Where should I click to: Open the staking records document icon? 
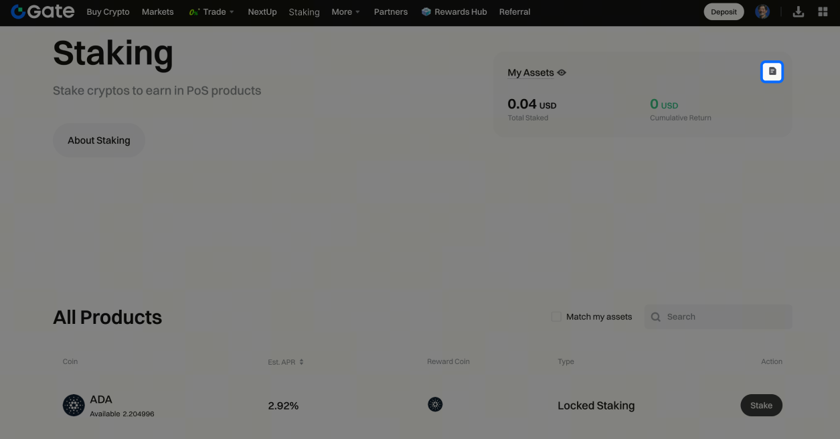[772, 72]
